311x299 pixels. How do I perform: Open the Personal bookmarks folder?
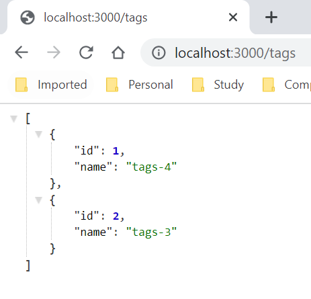click(139, 85)
